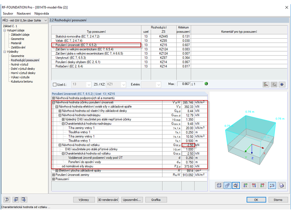Click the print graphic icon
The height and width of the screenshot is (214, 291).
pyautogui.click(x=281, y=185)
